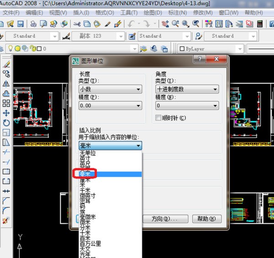
Task: Click the Explode tool icon
Action: 6,220
